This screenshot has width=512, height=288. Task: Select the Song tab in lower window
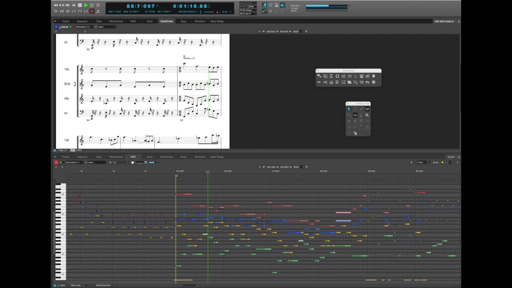[183, 157]
